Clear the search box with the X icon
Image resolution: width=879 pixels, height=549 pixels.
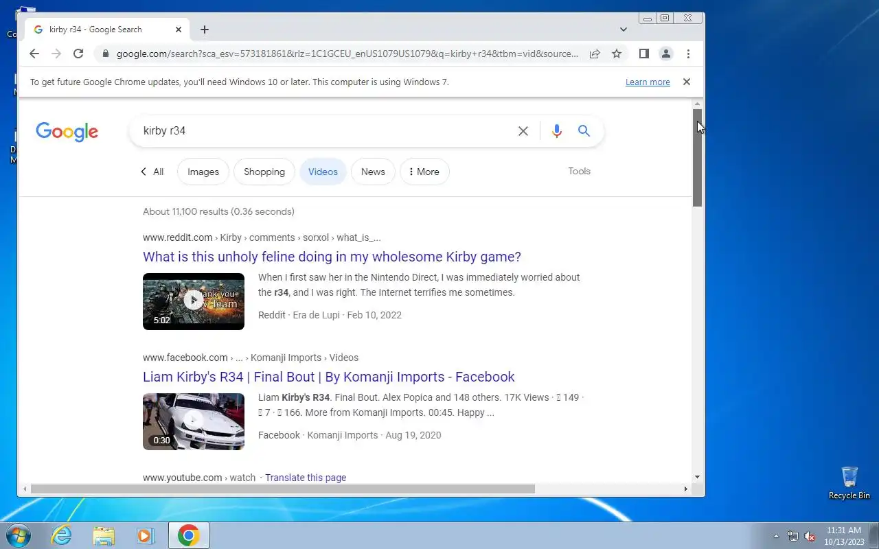pyautogui.click(x=523, y=130)
